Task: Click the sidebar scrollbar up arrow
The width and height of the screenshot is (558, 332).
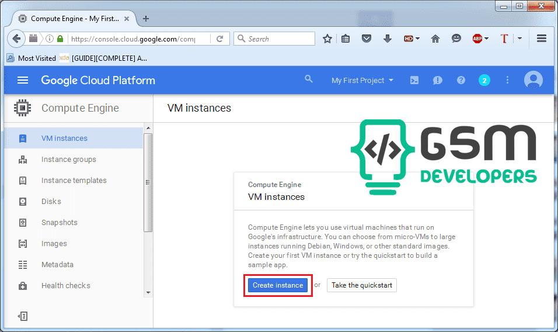Action: pyautogui.click(x=148, y=128)
